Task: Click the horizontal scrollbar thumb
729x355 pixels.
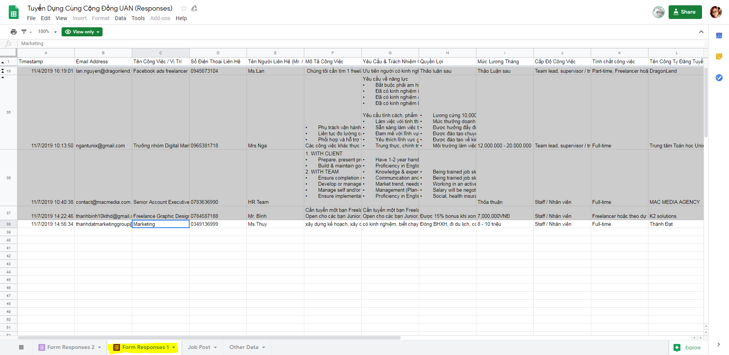Action: [x=209, y=338]
